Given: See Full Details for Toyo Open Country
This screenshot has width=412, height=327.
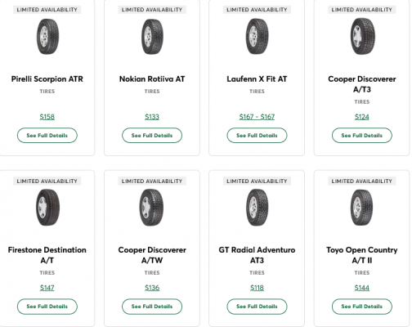Looking at the screenshot, I should [x=362, y=307].
